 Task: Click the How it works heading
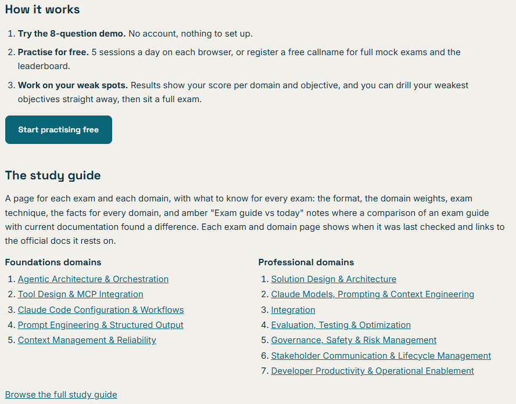pyautogui.click(x=42, y=9)
